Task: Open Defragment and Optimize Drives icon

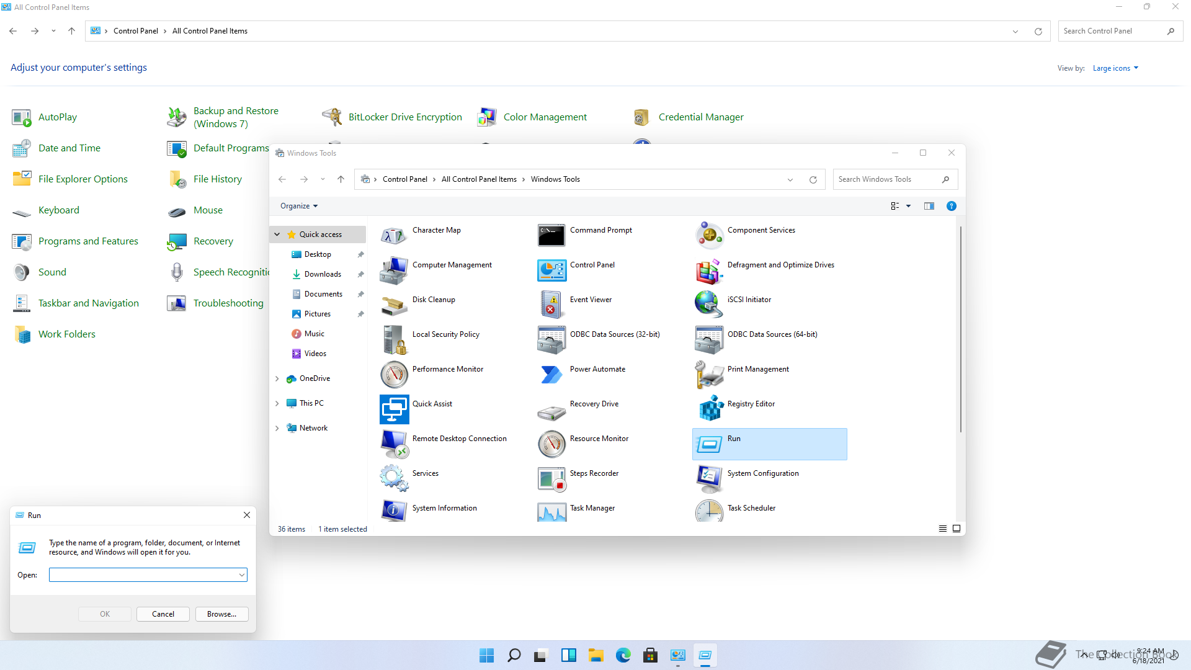Action: [x=709, y=270]
